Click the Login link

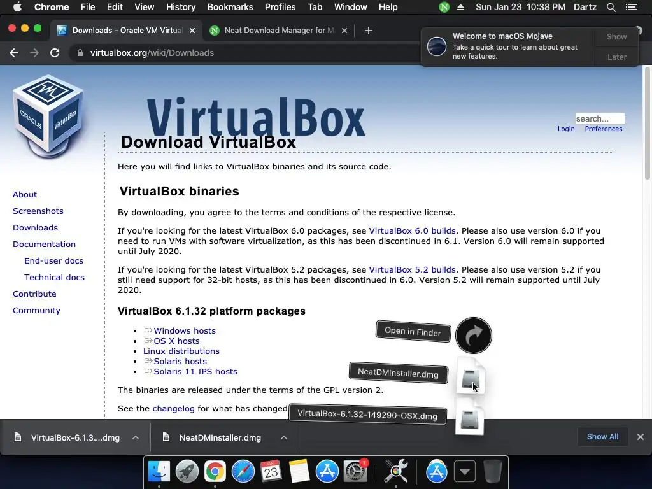point(566,129)
